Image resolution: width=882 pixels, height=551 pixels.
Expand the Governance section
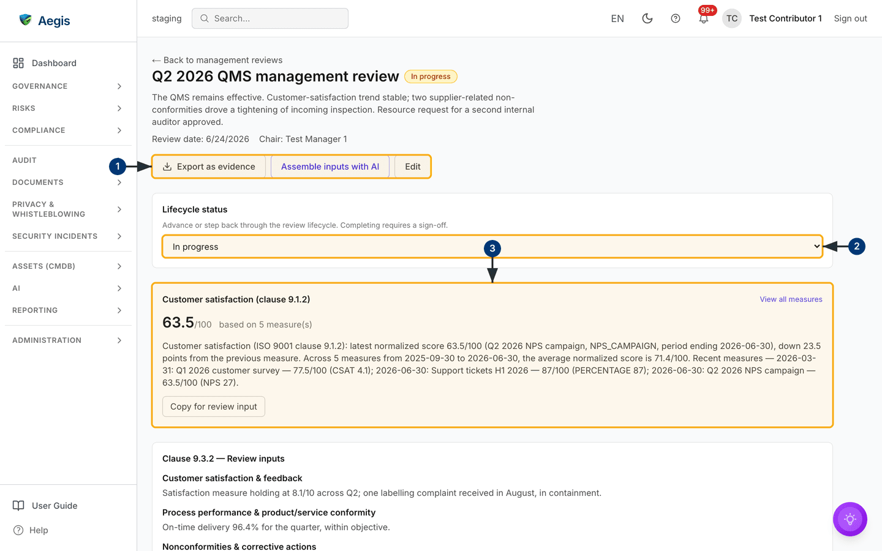click(x=68, y=86)
